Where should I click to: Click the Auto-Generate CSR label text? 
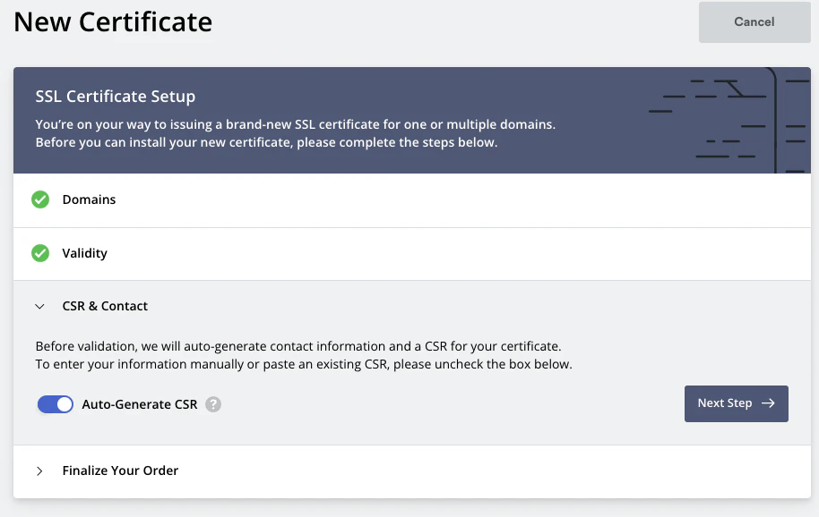coord(139,404)
